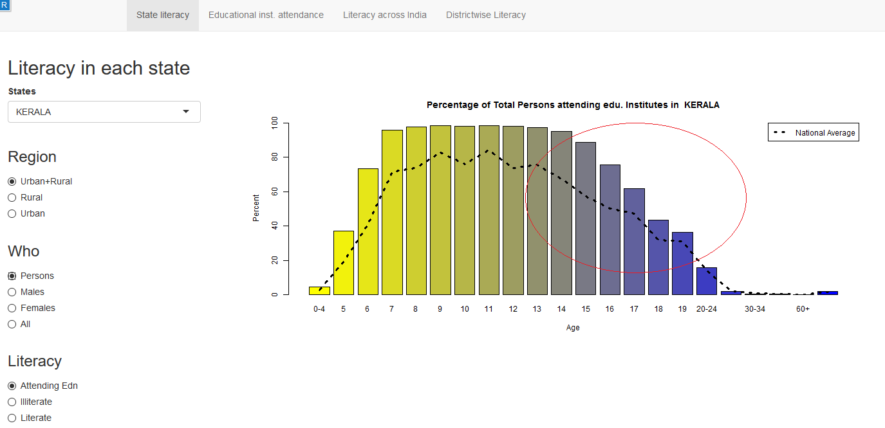Select Males radio button

(12, 292)
